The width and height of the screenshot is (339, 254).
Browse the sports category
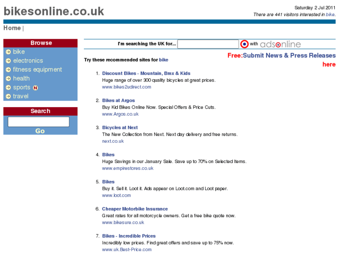point(21,87)
